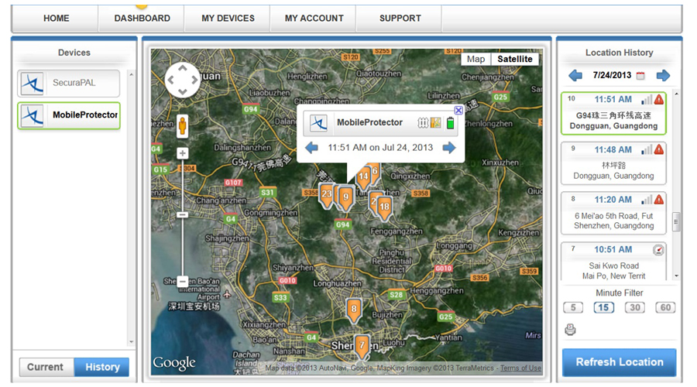The height and width of the screenshot is (387, 697).
Task: Select the 60 minute filter
Action: click(x=665, y=307)
